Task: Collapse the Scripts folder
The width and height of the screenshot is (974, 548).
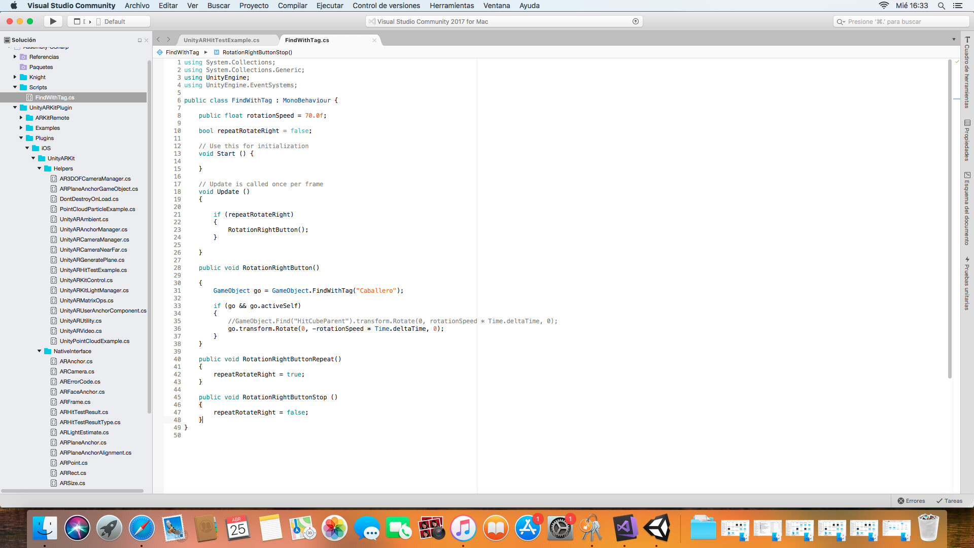Action: click(15, 87)
